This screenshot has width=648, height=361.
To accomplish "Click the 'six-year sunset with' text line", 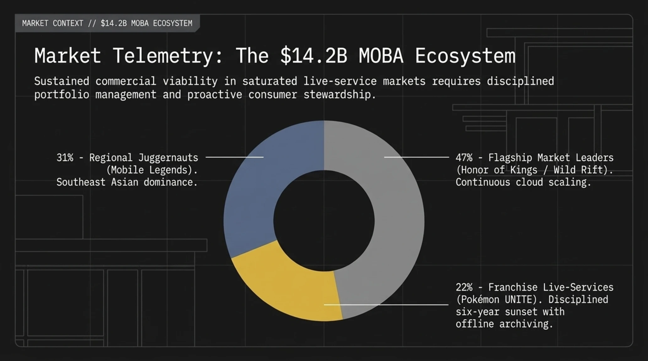I will [510, 311].
